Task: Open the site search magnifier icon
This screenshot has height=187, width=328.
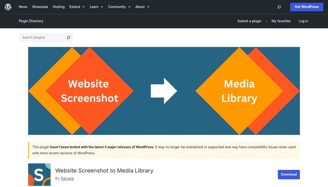Action: click(x=279, y=7)
